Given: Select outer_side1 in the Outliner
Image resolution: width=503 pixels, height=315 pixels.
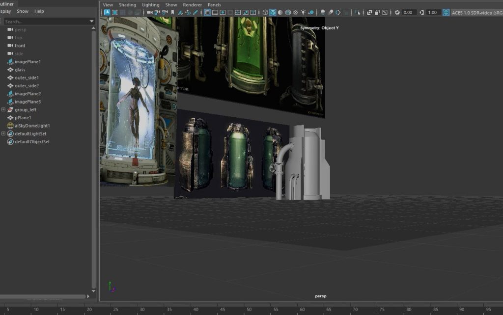Looking at the screenshot, I should (27, 78).
